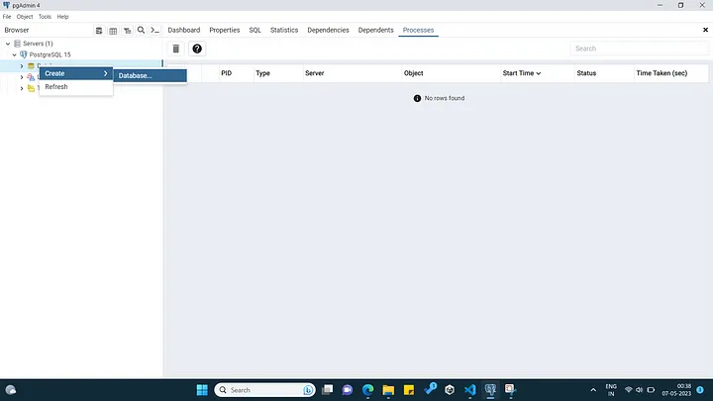Click the Filtered Rows toolbar icon
The height and width of the screenshot is (401, 713).
tap(128, 31)
